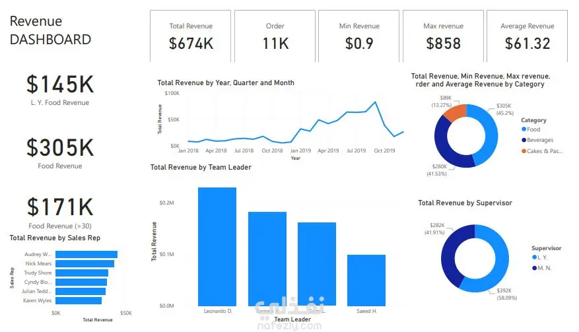Select the Supervisor legend header
579x332 pixels.
(x=546, y=248)
